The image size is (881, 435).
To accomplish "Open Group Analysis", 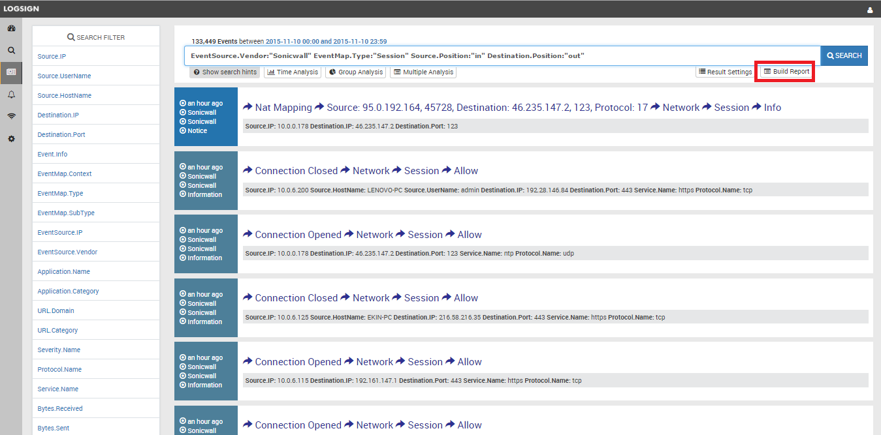I will pos(356,72).
